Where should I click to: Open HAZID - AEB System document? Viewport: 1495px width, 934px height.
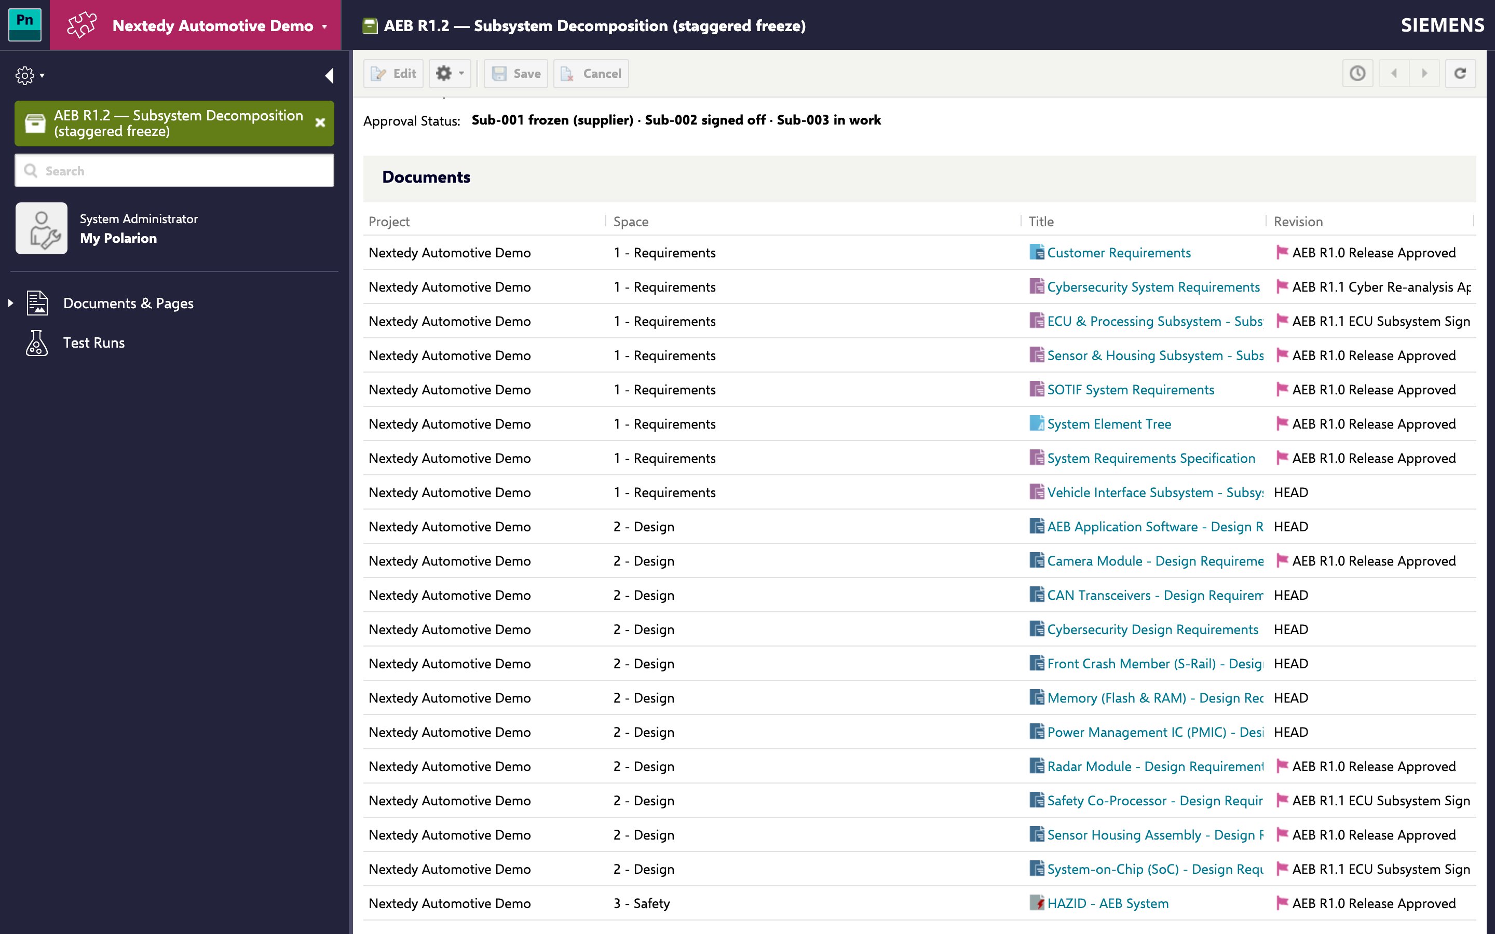point(1108,904)
